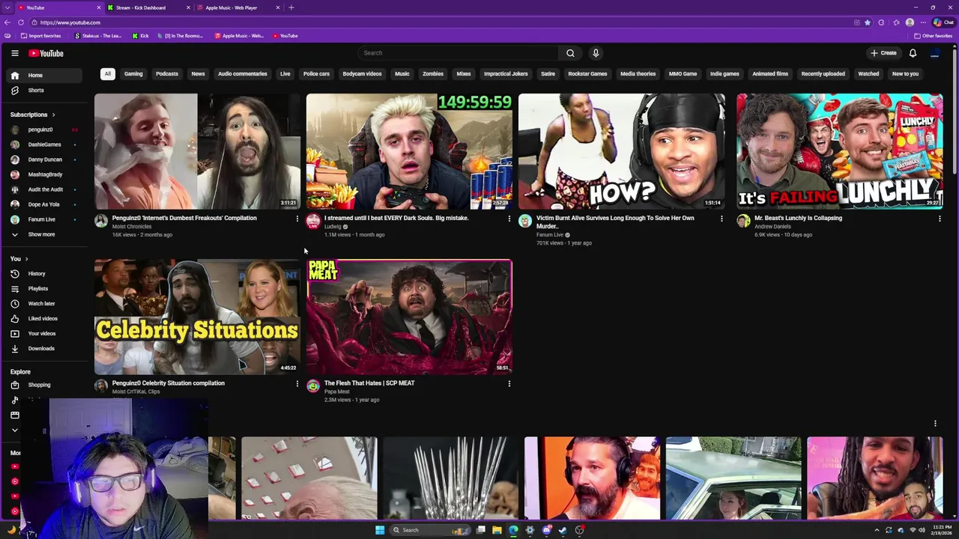Expand the You section chevron
Image resolution: width=959 pixels, height=539 pixels.
tap(26, 259)
